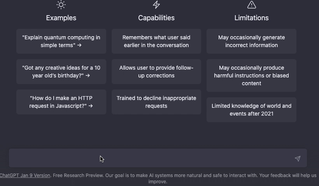The width and height of the screenshot is (319, 186).
Task: Click the arrow after "simple terms" example
Action: [79, 45]
